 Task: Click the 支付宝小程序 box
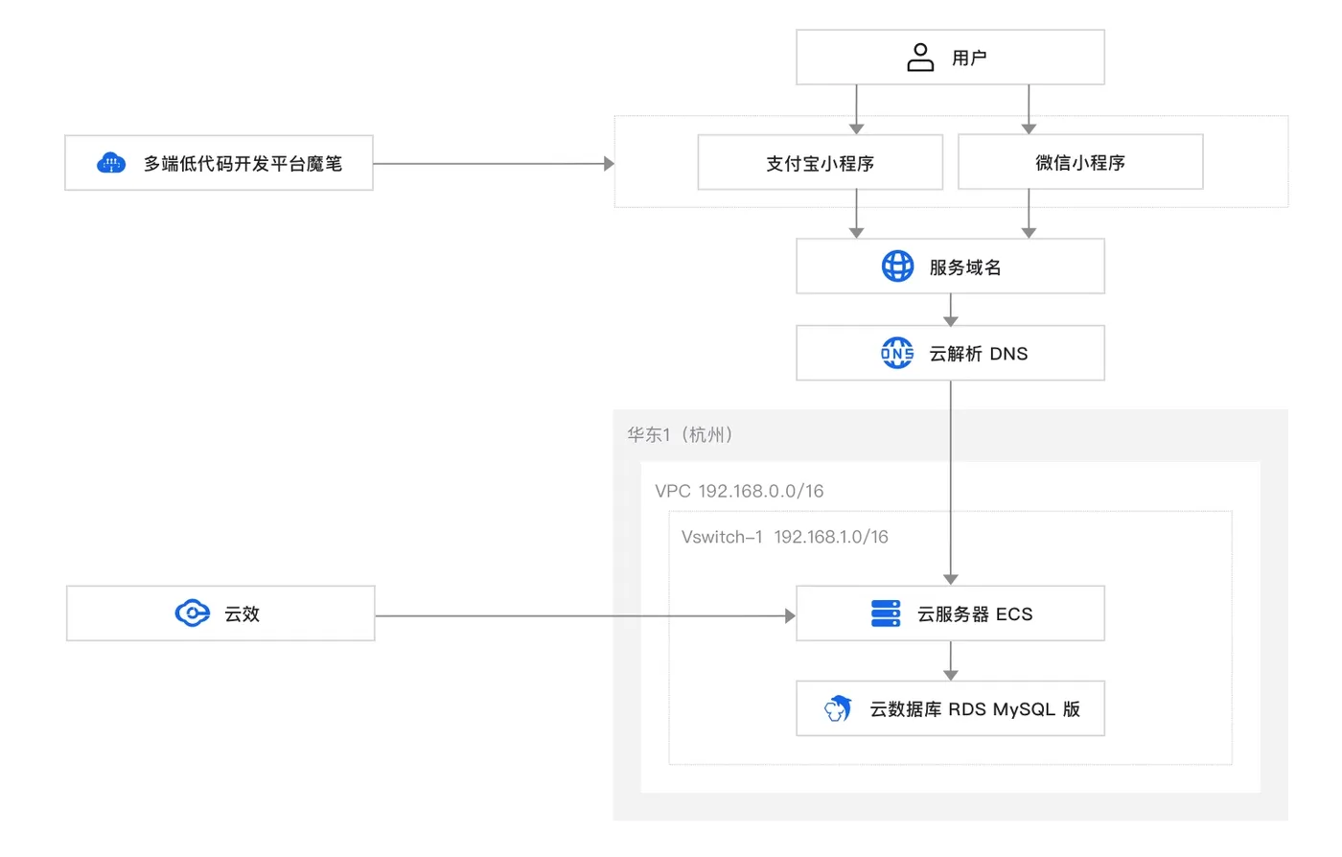(x=821, y=162)
